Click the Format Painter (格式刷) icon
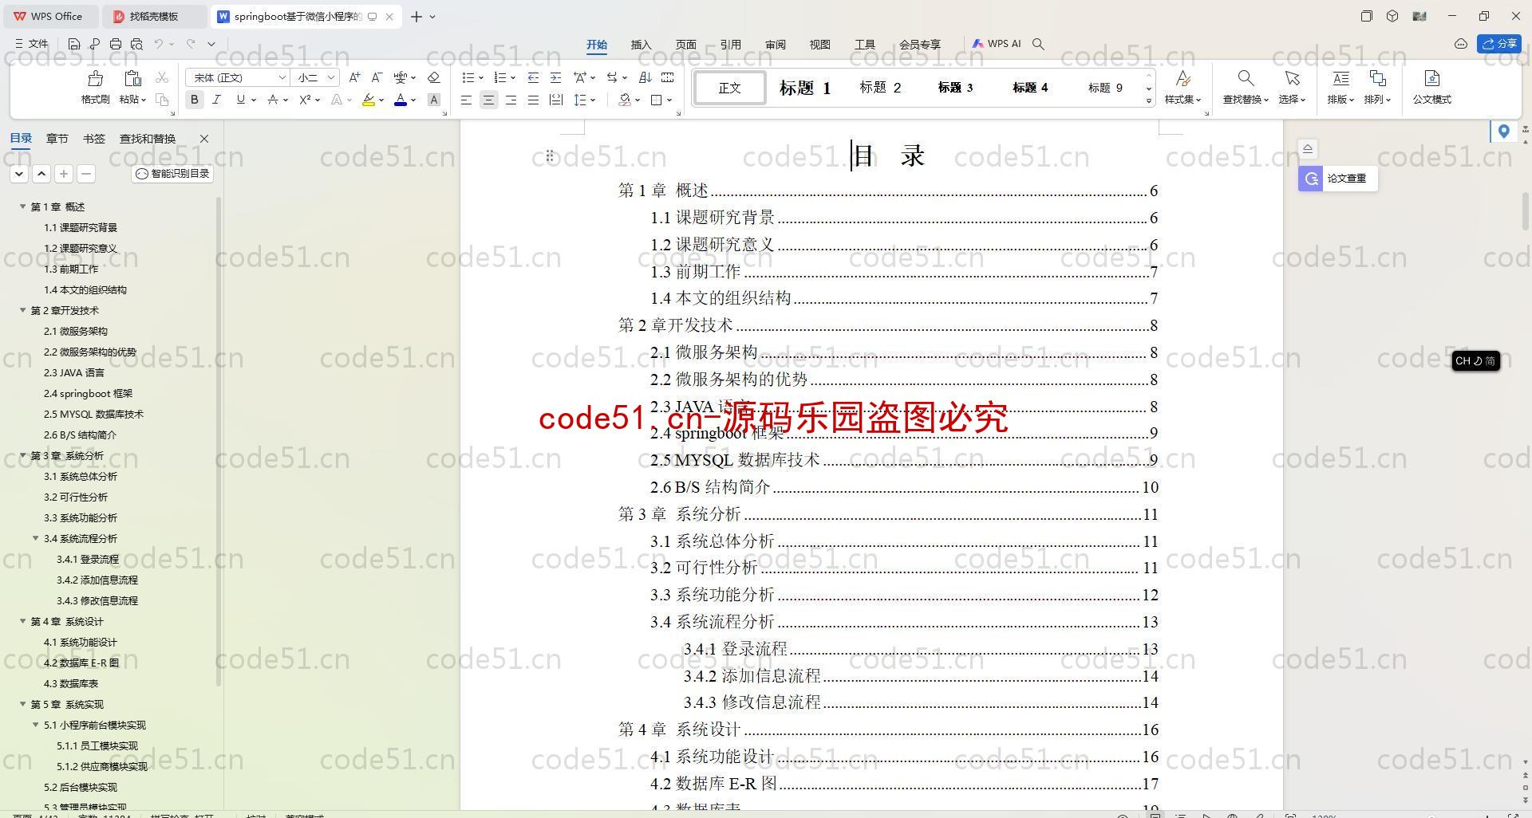Screen dimensions: 1532x818 click(95, 78)
